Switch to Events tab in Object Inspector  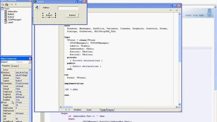(15, 66)
